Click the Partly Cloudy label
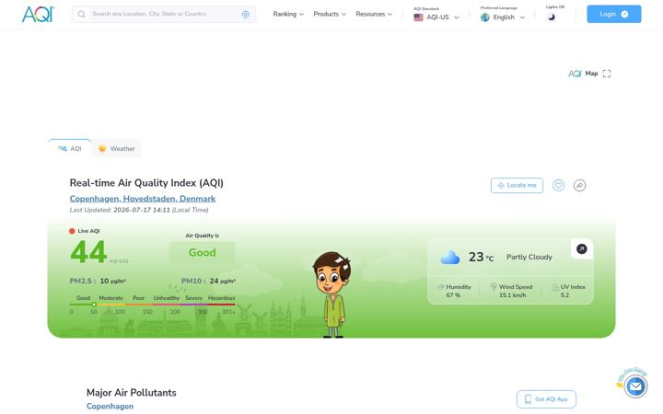The image size is (663, 414). (x=529, y=257)
